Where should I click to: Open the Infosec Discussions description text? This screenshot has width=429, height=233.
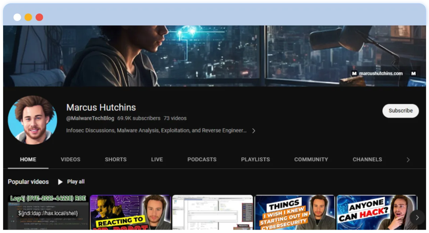156,131
